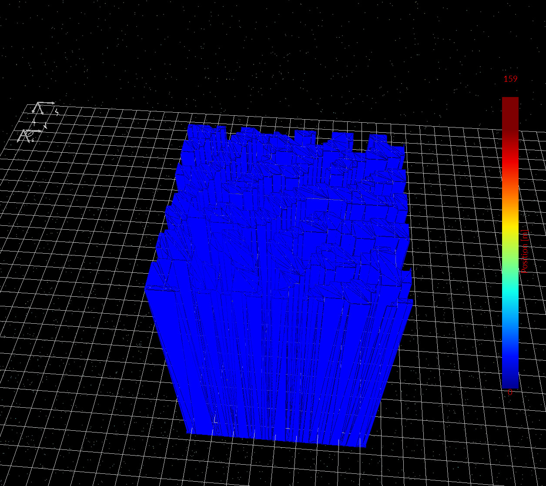Viewport: 546px width, 486px height.
Task: Click the starry sky above the grid horizon
Action: pyautogui.click(x=261, y=52)
